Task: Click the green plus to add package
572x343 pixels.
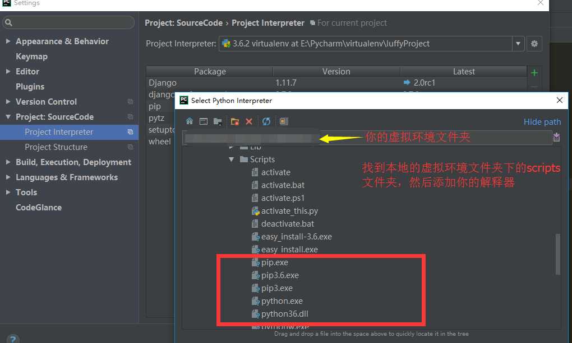Action: (x=534, y=73)
